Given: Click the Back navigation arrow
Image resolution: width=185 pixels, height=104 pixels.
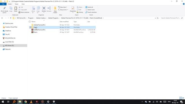Looking at the screenshot, I should (x=2, y=18).
